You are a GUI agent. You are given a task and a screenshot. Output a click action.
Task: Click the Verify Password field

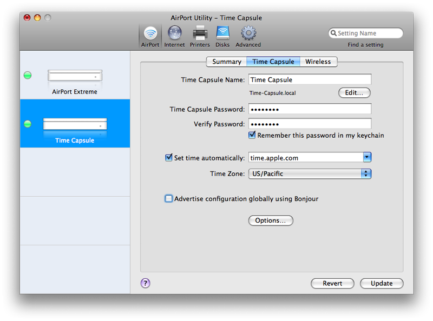coord(310,124)
